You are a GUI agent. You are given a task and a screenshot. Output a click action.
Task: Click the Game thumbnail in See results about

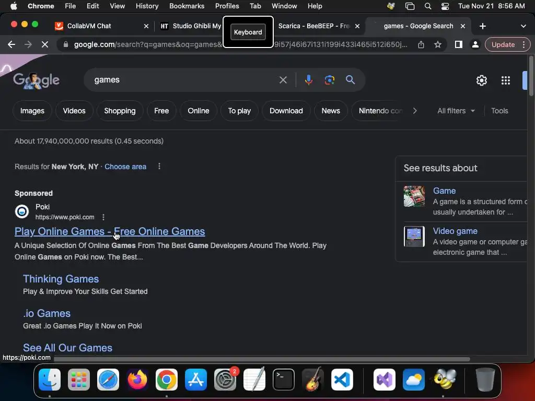point(414,196)
